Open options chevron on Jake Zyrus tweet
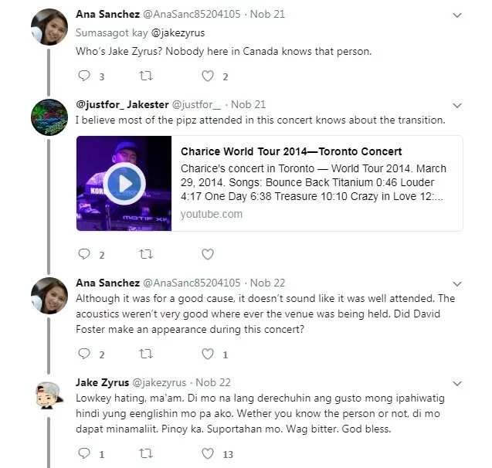This screenshot has width=492, height=468. tap(457, 383)
